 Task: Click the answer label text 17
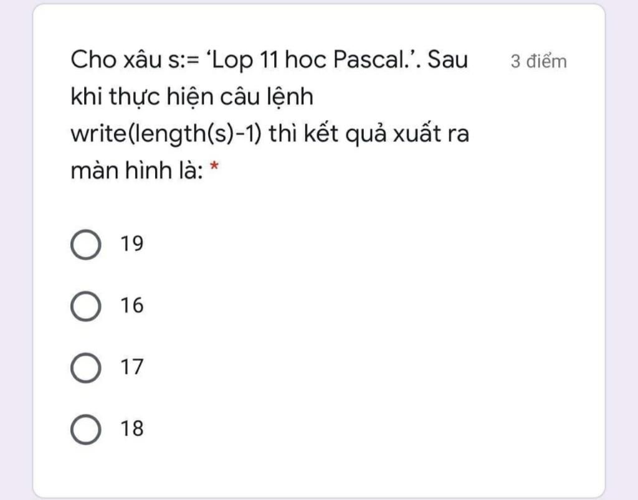pos(132,367)
